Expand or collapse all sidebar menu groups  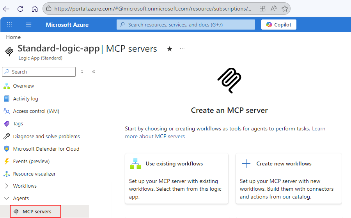[x=82, y=72]
